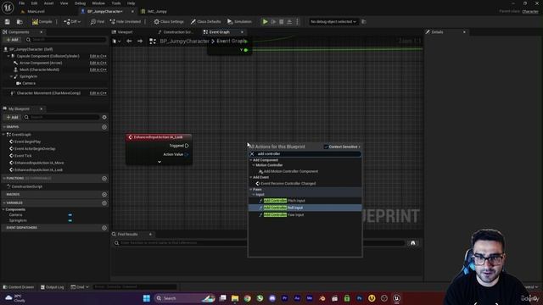This screenshot has width=543, height=305.
Task: Add a new graph with plus icon
Action: click(104, 127)
